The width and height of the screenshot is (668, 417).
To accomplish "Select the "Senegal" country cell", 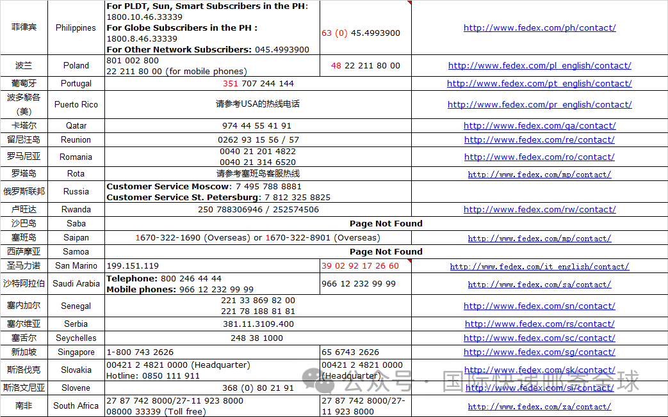I will point(76,306).
